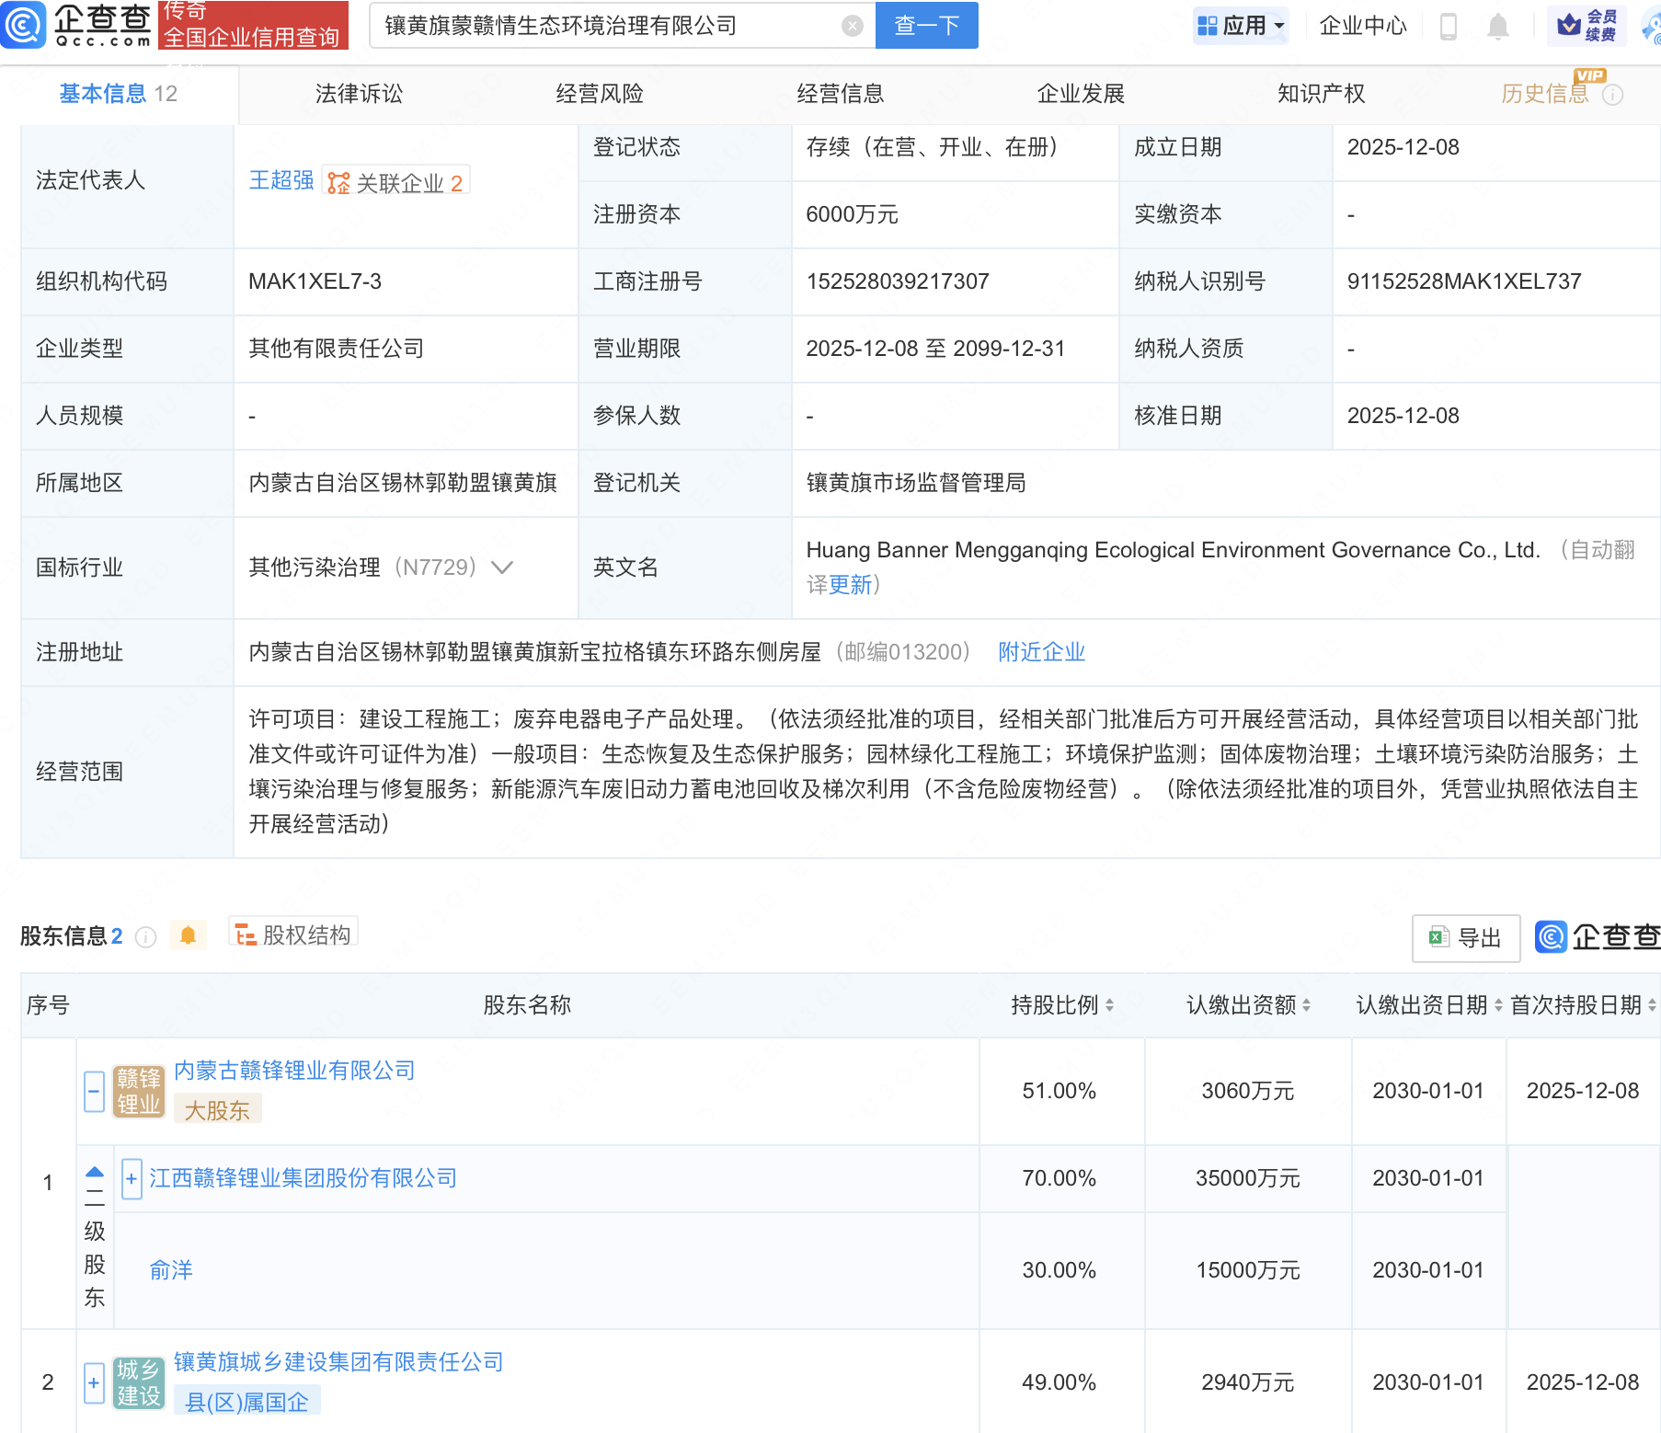The image size is (1661, 1433).
Task: Click inside the company search input field
Action: tap(607, 25)
